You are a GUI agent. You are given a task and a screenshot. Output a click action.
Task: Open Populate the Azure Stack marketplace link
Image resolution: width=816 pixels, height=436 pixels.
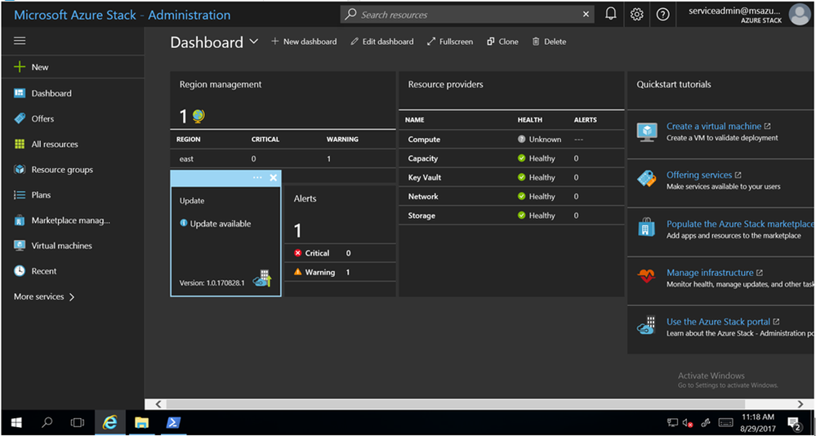coord(739,224)
